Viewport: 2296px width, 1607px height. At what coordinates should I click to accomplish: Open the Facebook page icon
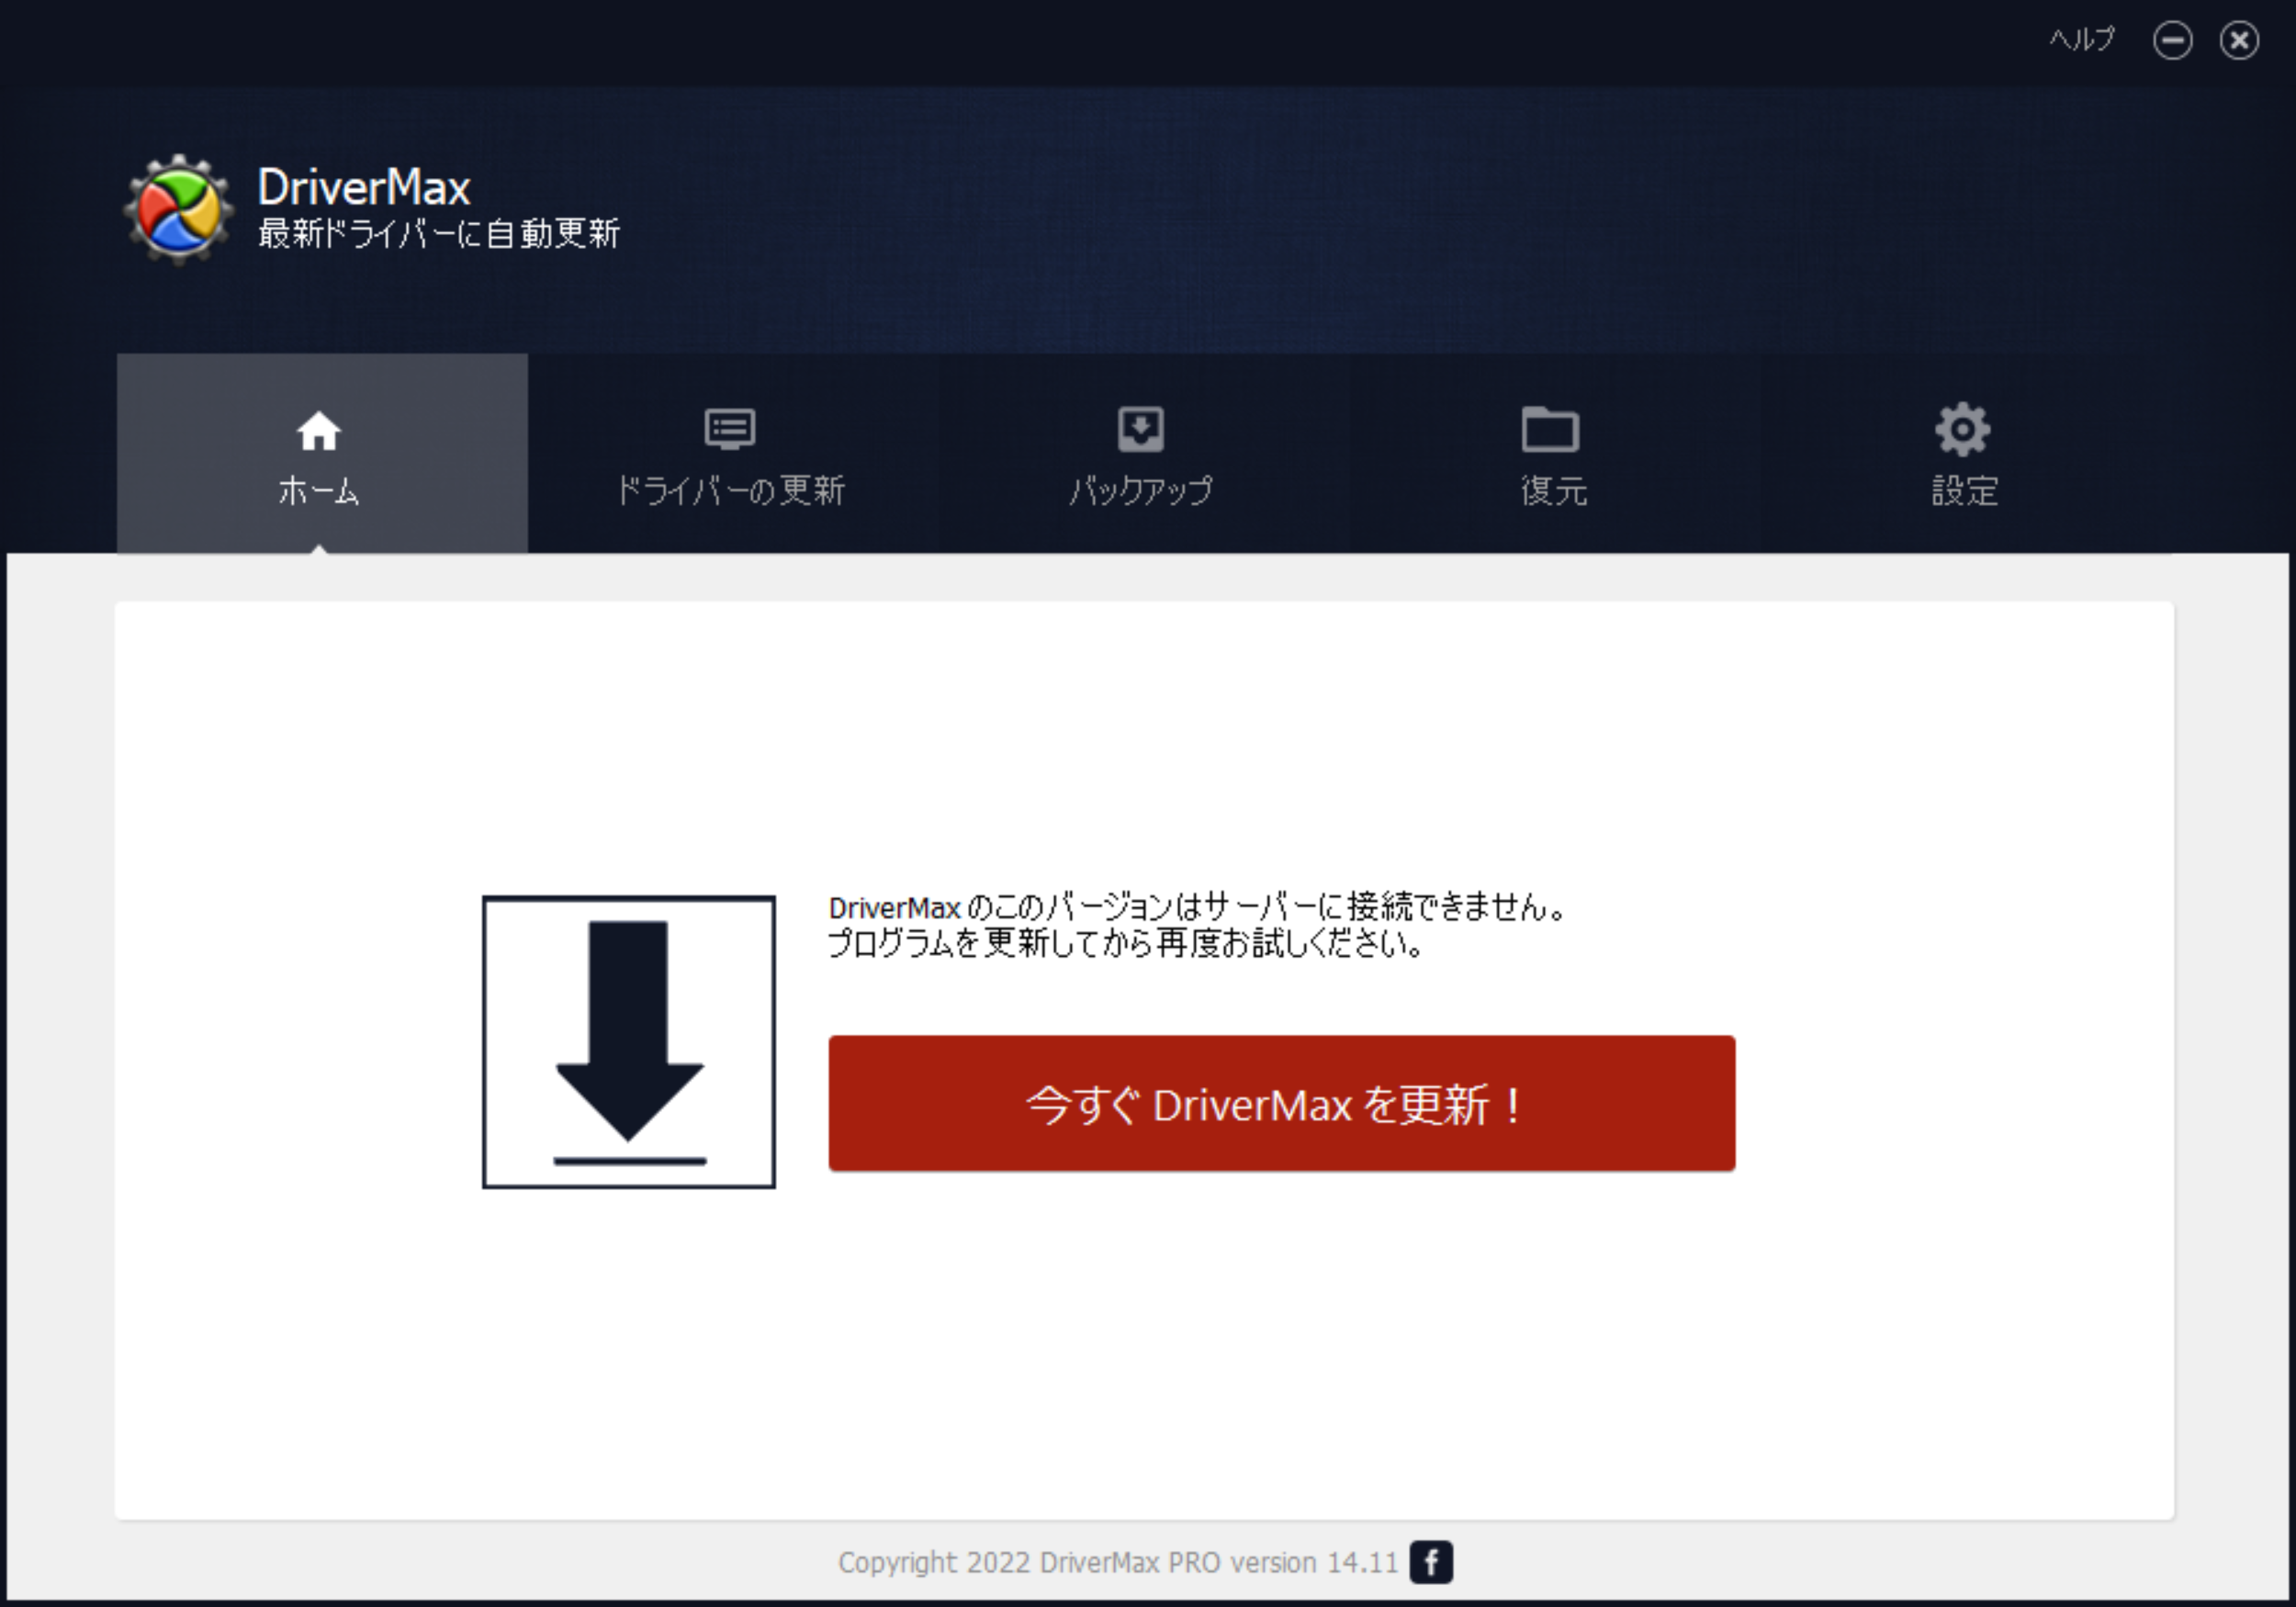click(x=1431, y=1562)
